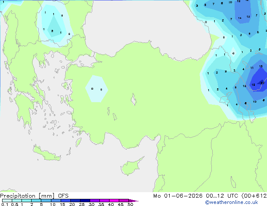Click the 25–30 mm dark blue legend box
The width and height of the screenshot is (267, 206).
pos(85,201)
